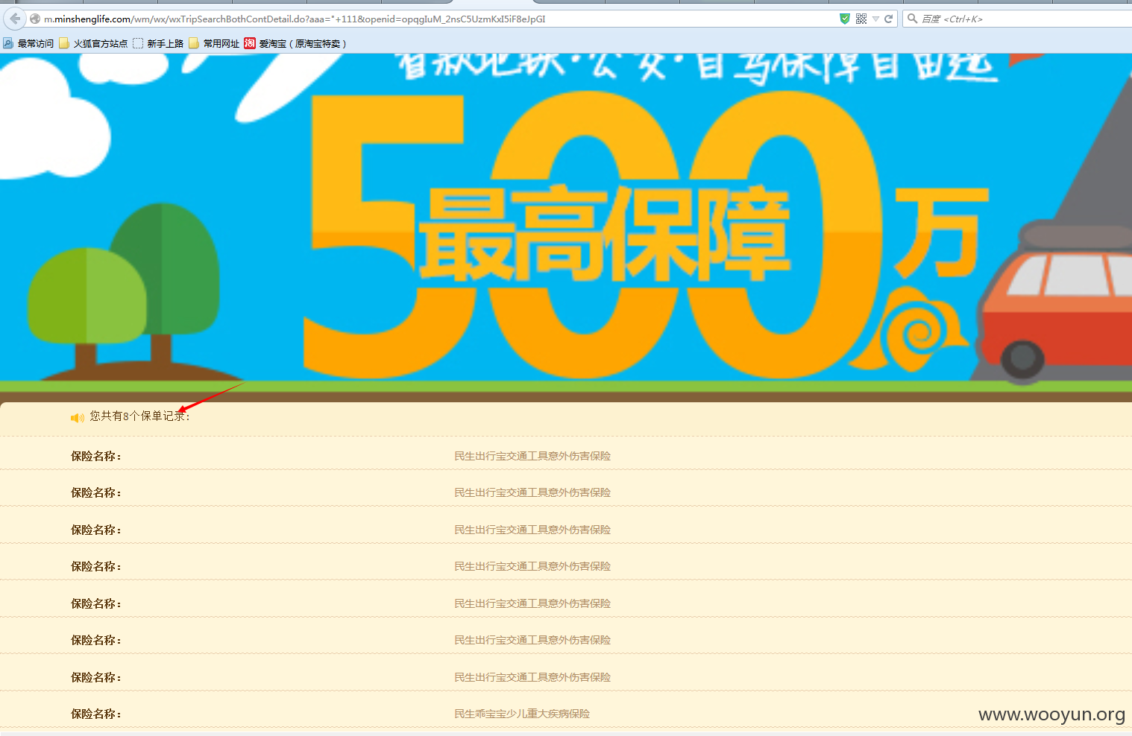Image resolution: width=1132 pixels, height=736 pixels.
Task: Open the 常用网址 bookmark folder
Action: pos(214,43)
